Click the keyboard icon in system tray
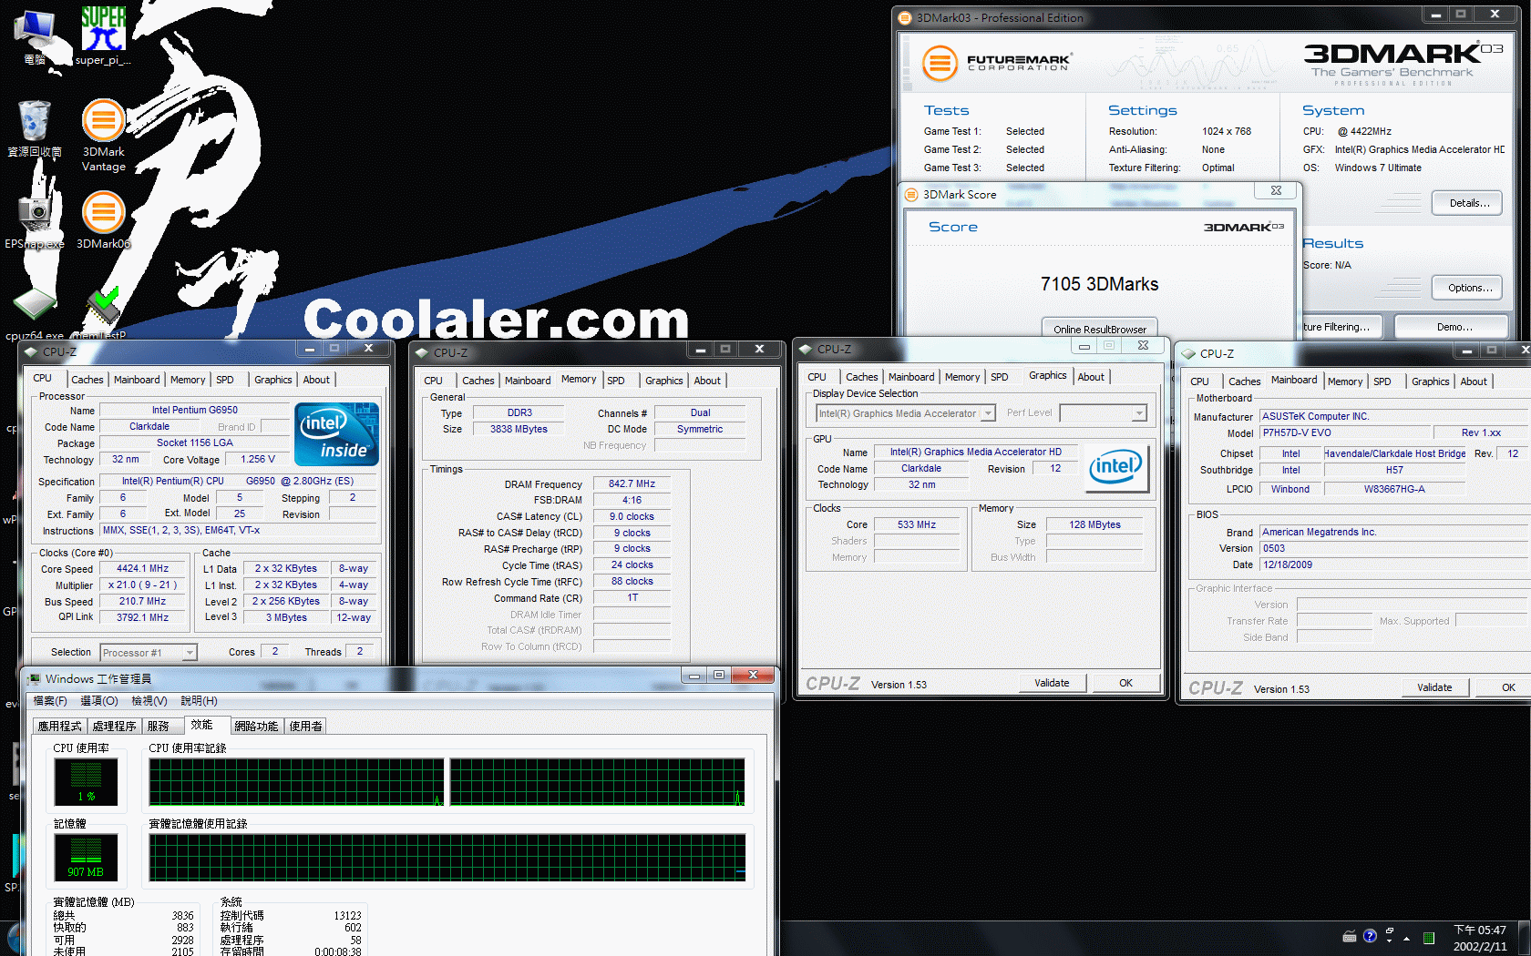Viewport: 1531px width, 956px height. 1350,936
